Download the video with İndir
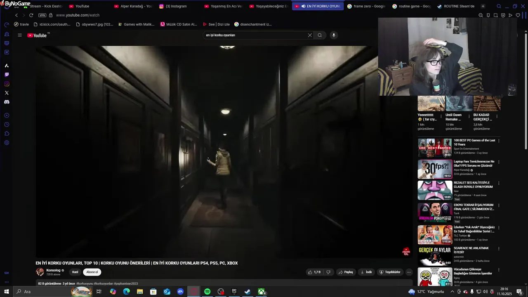Image resolution: width=528 pixels, height=297 pixels. click(x=366, y=272)
